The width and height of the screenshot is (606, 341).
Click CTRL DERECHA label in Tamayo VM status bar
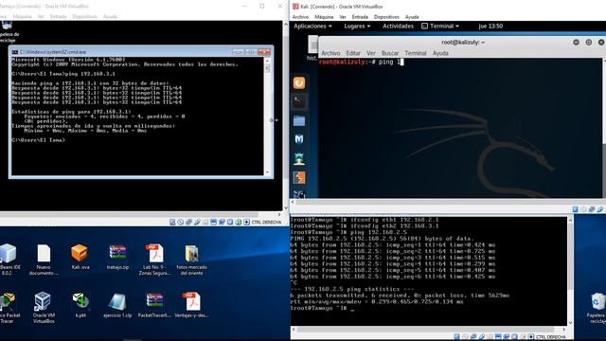[266, 223]
